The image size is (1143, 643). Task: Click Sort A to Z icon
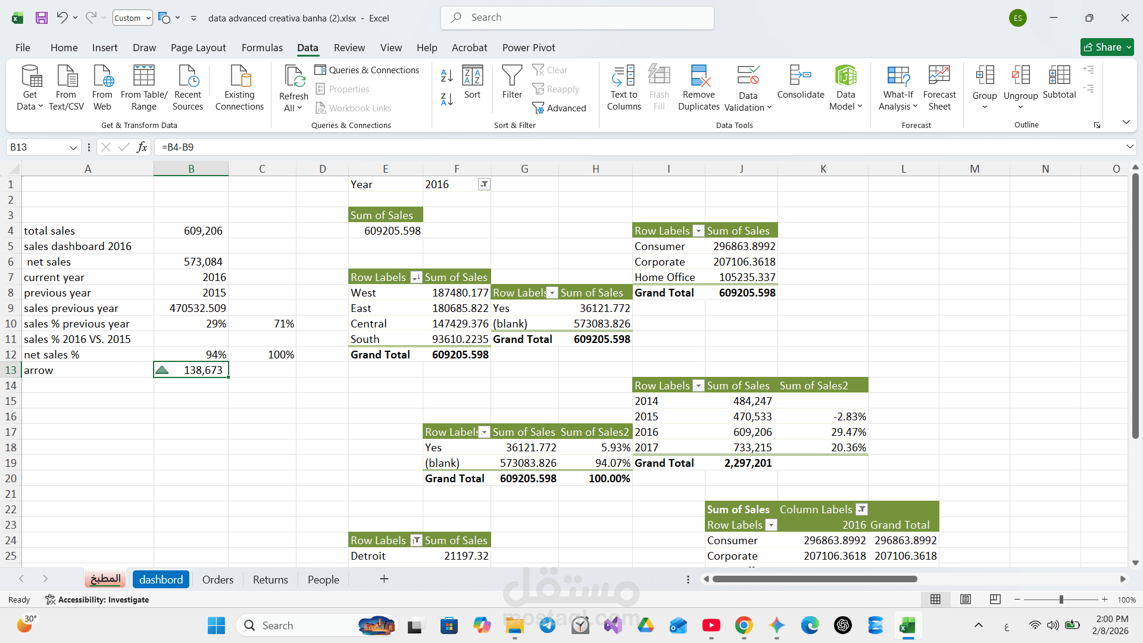446,76
